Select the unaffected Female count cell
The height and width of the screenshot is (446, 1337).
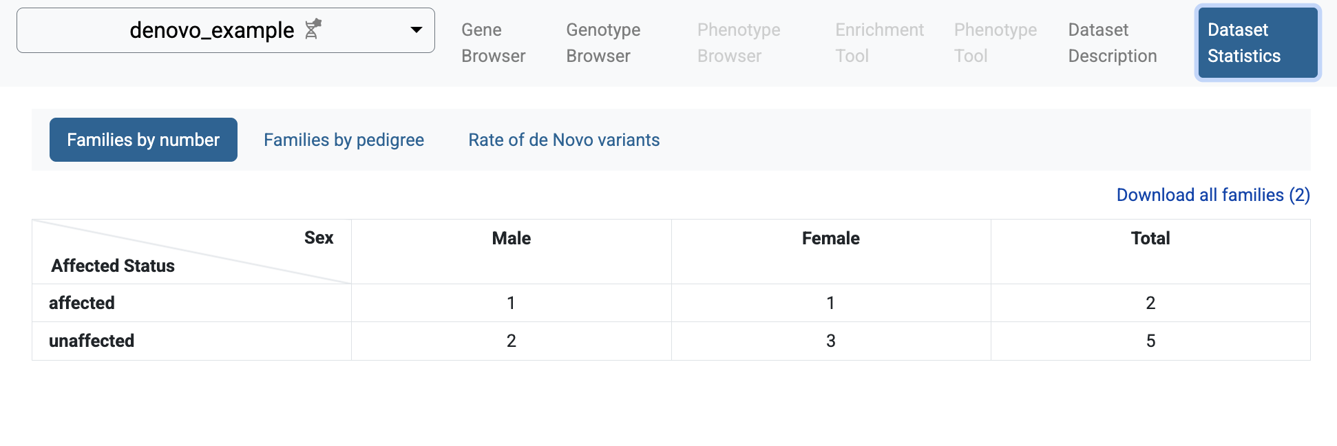click(x=830, y=340)
